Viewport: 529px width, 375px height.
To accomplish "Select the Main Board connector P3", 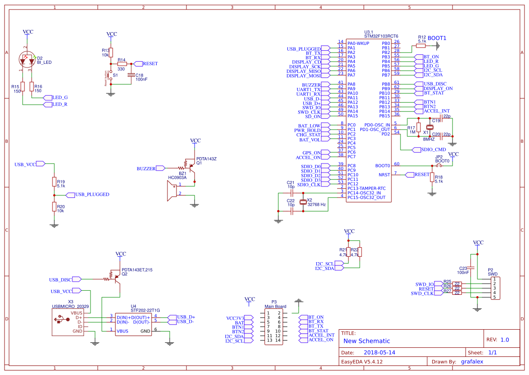I will [x=274, y=326].
